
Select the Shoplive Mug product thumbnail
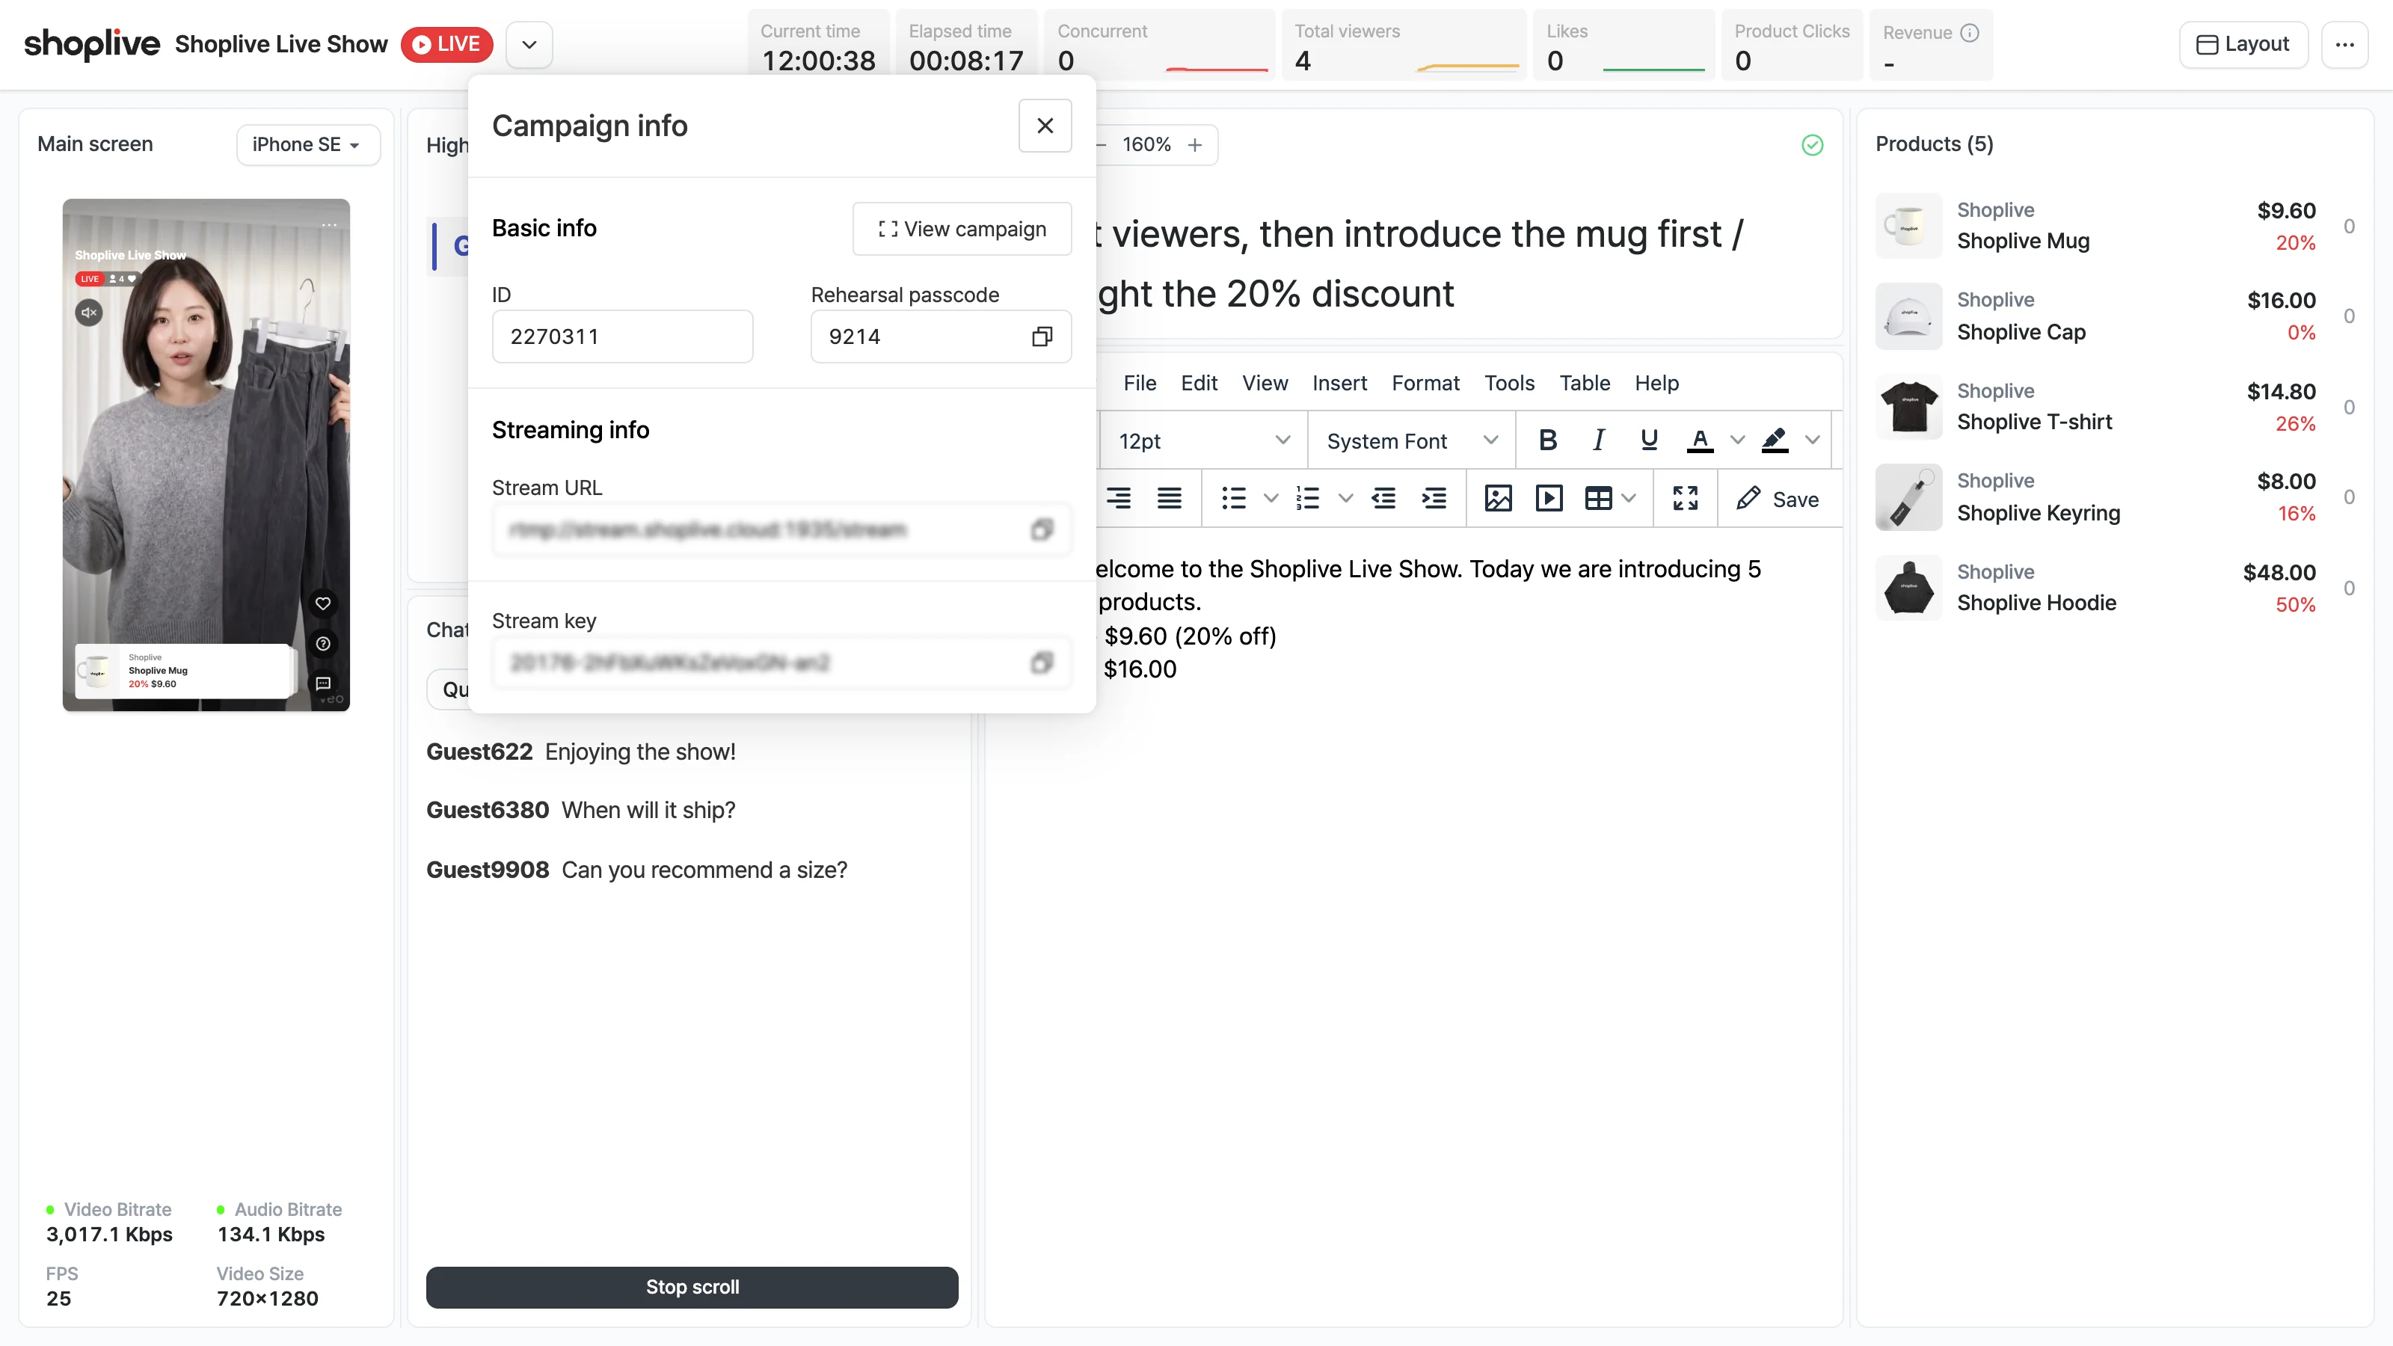tap(1908, 226)
